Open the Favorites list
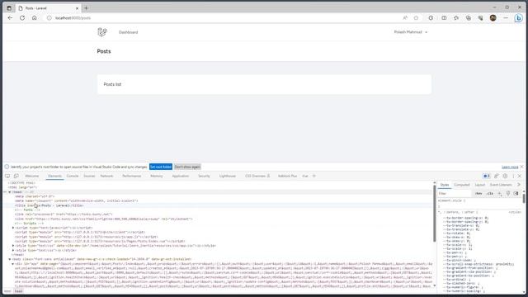 456,18
